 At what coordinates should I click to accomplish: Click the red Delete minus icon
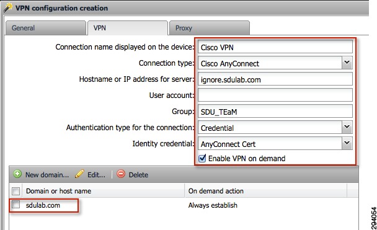pyautogui.click(x=121, y=174)
